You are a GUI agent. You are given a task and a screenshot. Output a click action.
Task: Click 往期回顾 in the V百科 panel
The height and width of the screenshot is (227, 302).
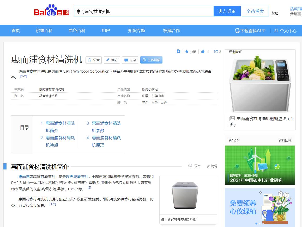click(x=285, y=141)
